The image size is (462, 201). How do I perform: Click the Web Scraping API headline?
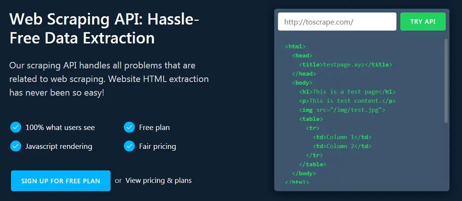(x=104, y=29)
